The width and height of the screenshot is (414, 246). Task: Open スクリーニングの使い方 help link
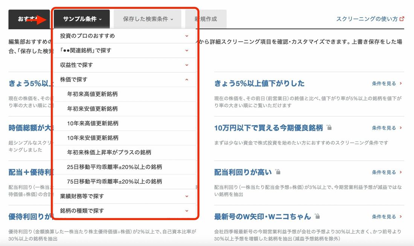tap(367, 19)
